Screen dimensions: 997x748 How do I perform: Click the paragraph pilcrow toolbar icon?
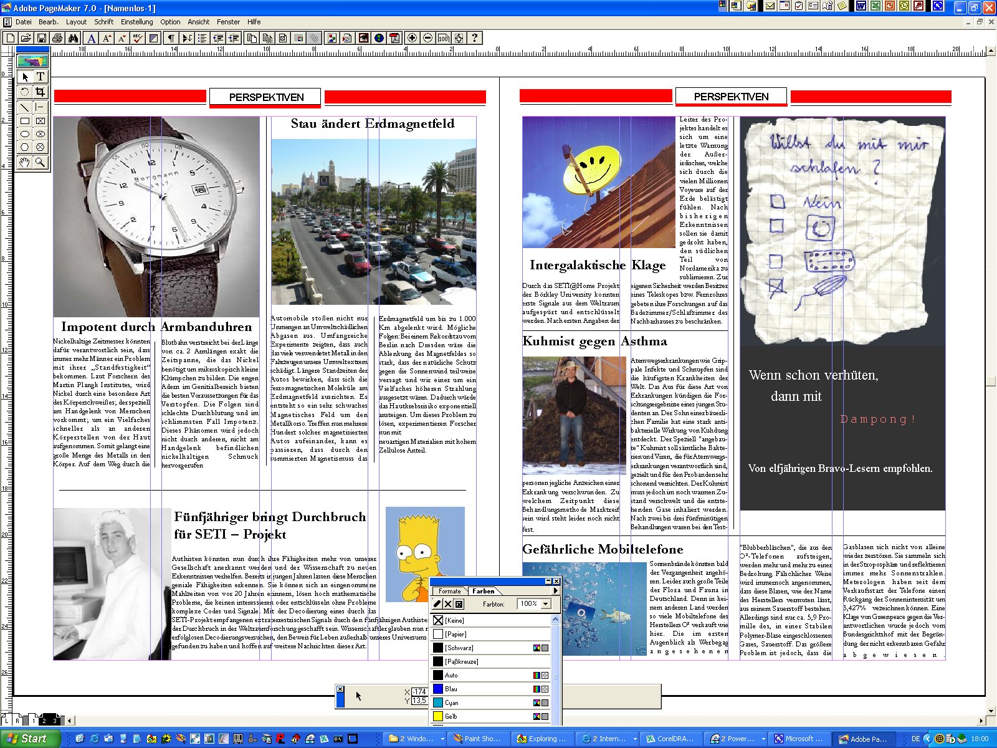pos(171,38)
